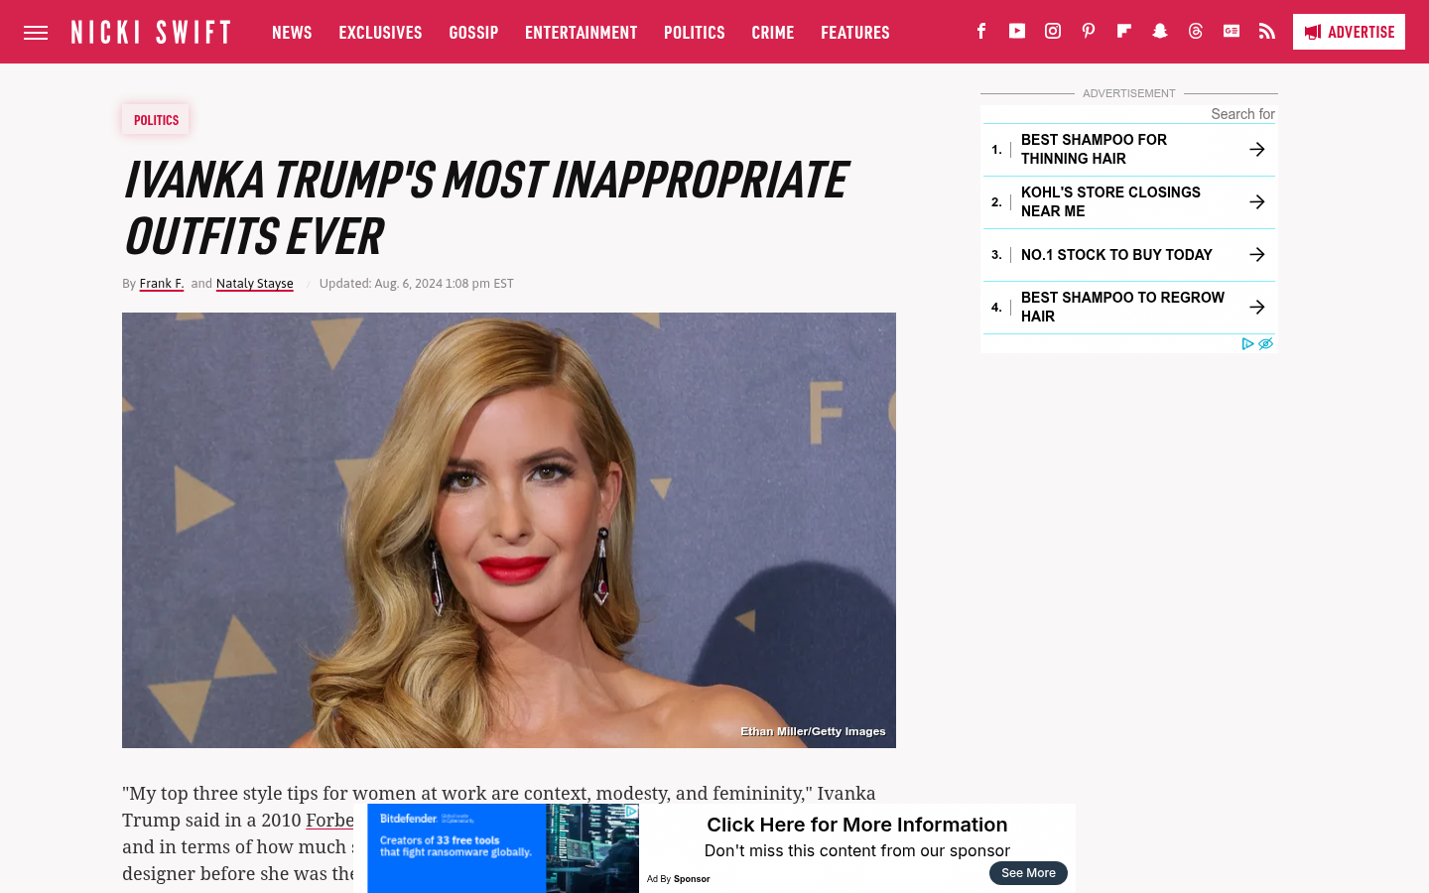Visit the Instagram profile icon
Image resolution: width=1429 pixels, height=893 pixels.
(1053, 31)
